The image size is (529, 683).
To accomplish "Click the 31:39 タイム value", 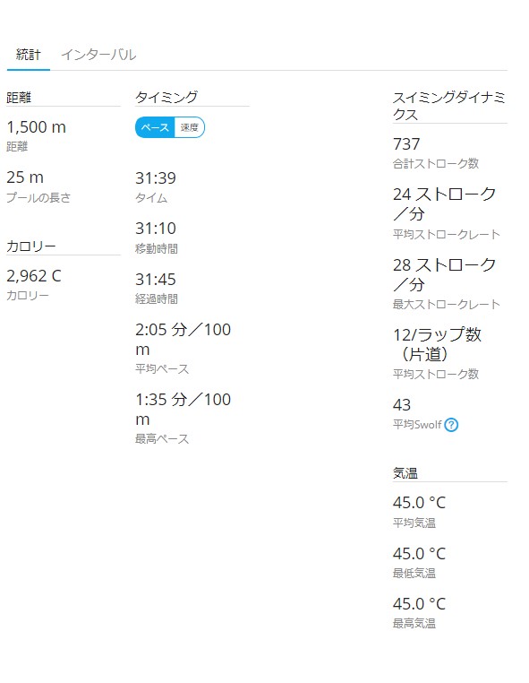I will point(156,178).
